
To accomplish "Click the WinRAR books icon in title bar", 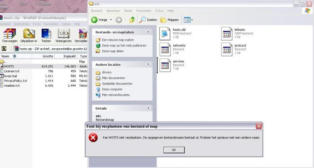I will [x=1, y=18].
